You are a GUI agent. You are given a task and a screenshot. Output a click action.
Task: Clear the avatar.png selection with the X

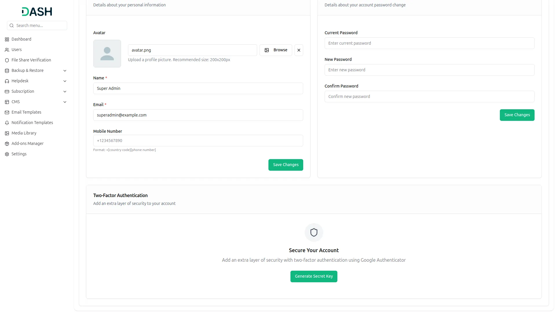click(x=299, y=50)
